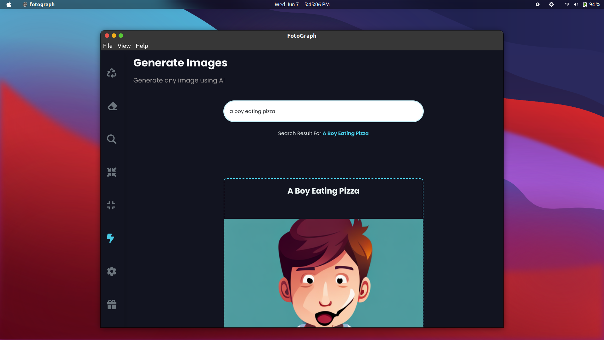Click the battery 94% indicator
Screen dimensions: 604x340
click(591, 4)
